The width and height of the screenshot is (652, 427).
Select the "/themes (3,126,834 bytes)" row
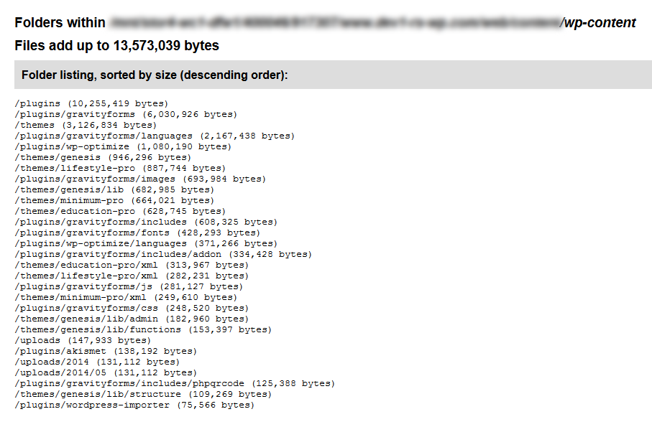coord(86,125)
